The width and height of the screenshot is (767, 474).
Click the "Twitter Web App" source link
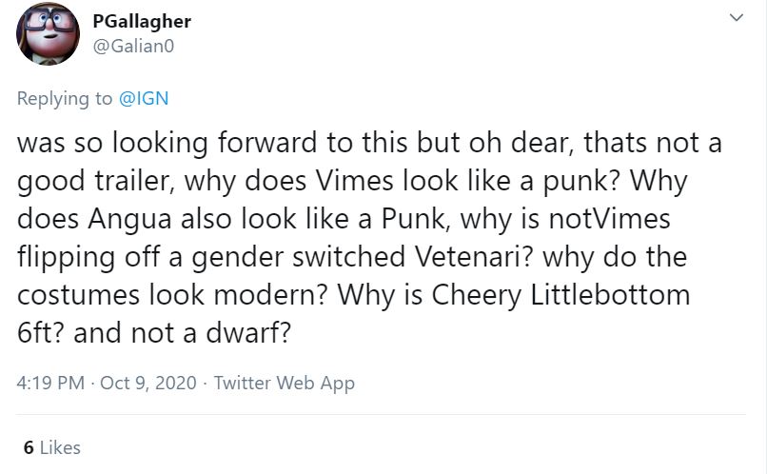click(x=285, y=384)
